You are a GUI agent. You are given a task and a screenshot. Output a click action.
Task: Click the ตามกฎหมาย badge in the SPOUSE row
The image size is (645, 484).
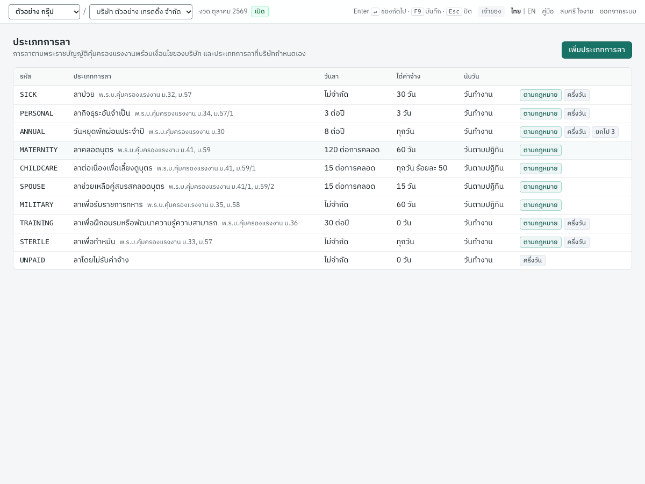[x=541, y=187]
